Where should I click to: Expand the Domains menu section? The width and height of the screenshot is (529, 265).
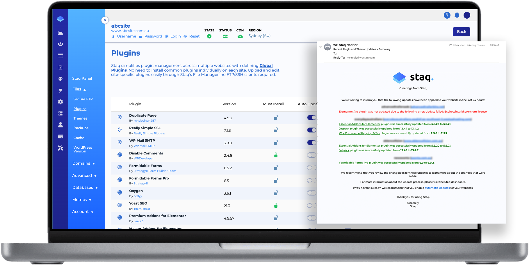(84, 163)
